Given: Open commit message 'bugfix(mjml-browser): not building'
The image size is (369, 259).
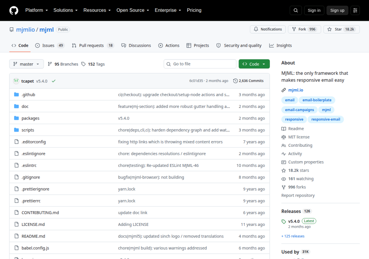Looking at the screenshot, I should (x=151, y=177).
